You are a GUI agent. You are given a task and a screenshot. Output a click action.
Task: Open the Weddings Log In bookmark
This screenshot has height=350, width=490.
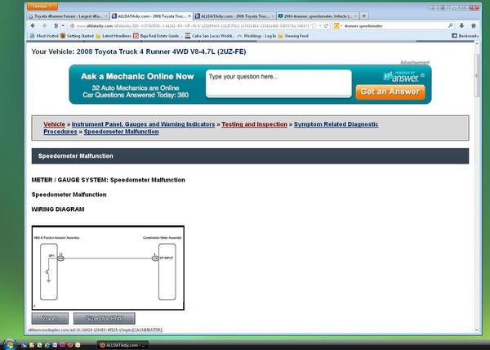click(x=257, y=36)
